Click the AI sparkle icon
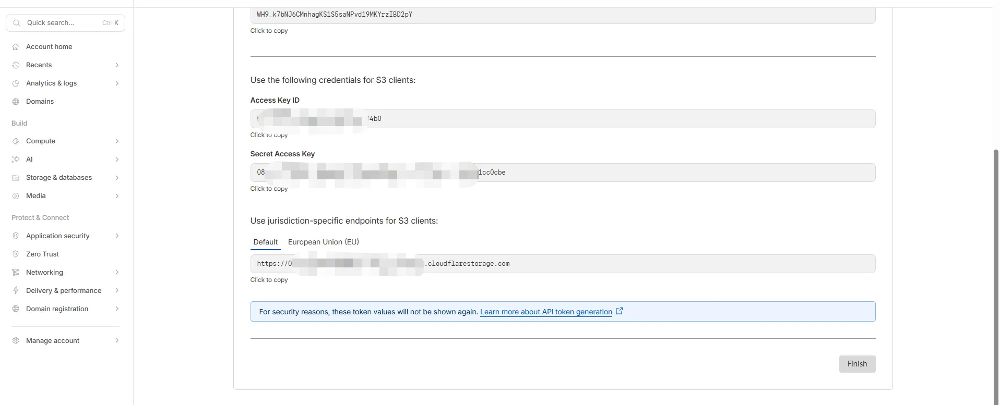Screen dimensions: 1000x405 (16, 159)
